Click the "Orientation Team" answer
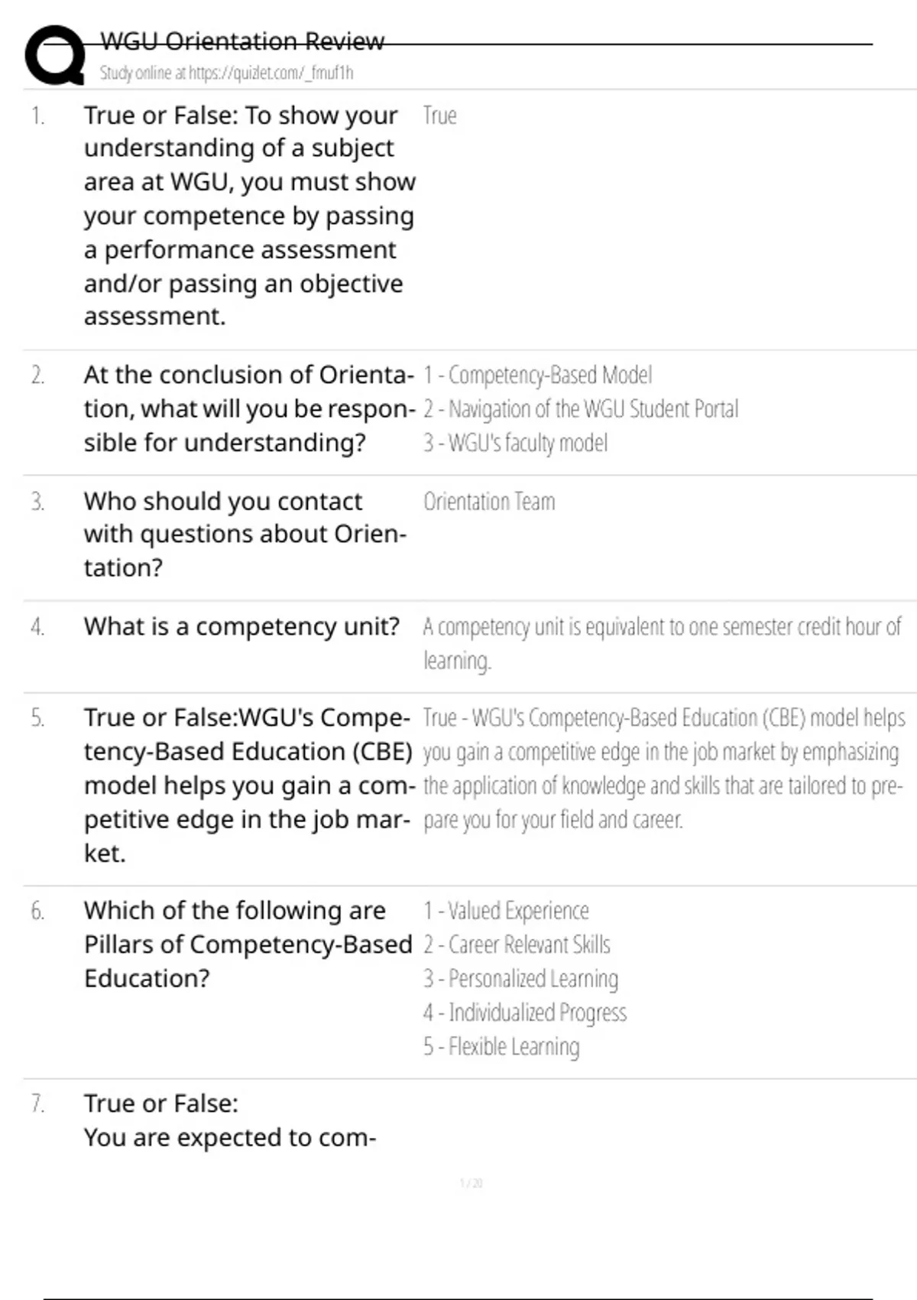This screenshot has width=917, height=1300. tap(489, 502)
